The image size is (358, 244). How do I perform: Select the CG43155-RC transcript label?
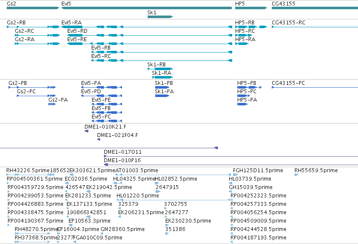point(288,23)
